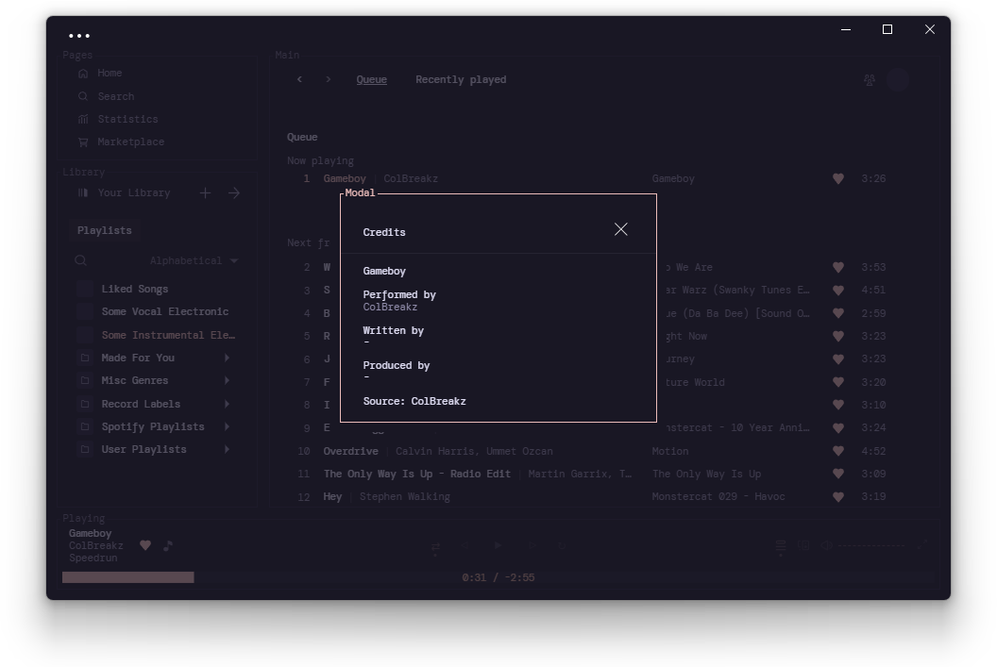The image size is (997, 667).
Task: Search within playlists using the magnifier icon
Action: tap(80, 260)
